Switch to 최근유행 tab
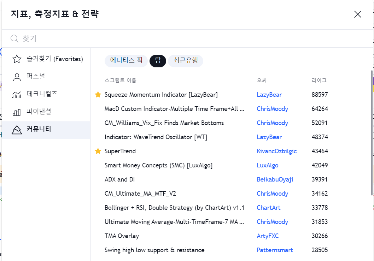Screen dimensions: 374x261 pyautogui.click(x=186, y=60)
